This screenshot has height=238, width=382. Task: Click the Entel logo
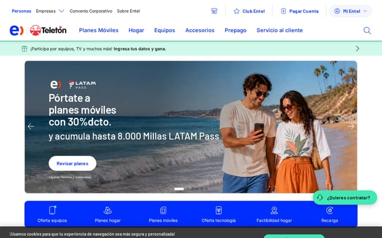click(16, 30)
